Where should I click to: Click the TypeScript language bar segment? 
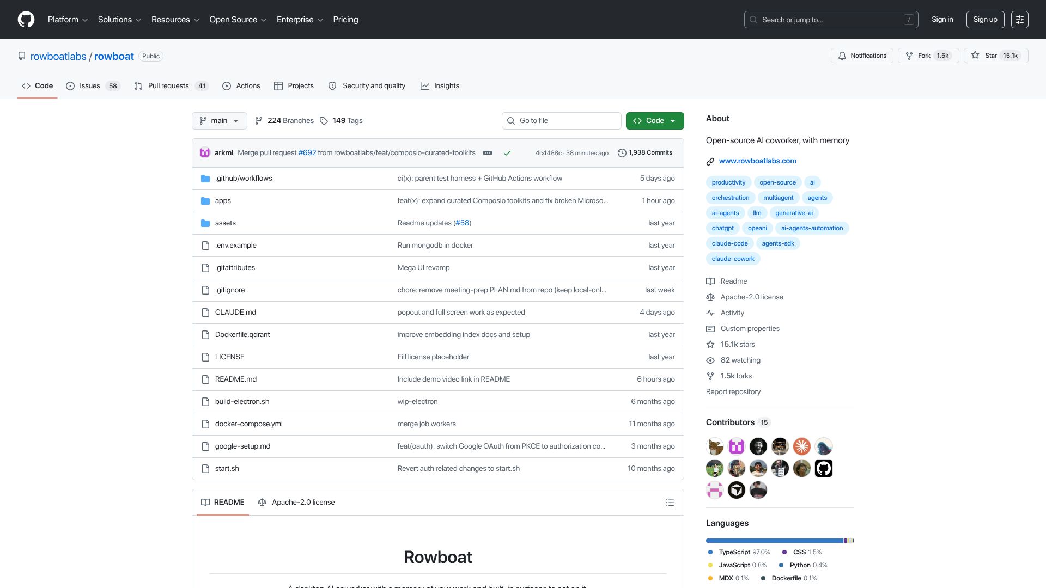click(x=774, y=541)
